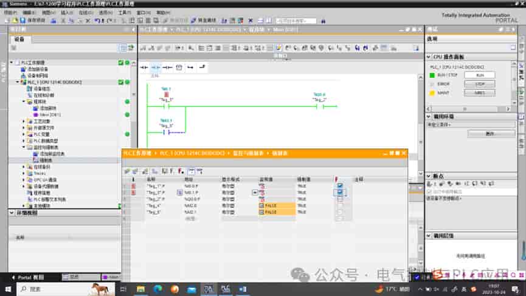Insert an empty box instruction from favorites

click(179, 67)
